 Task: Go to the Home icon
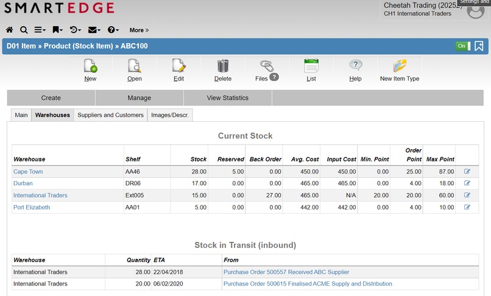(x=9, y=30)
